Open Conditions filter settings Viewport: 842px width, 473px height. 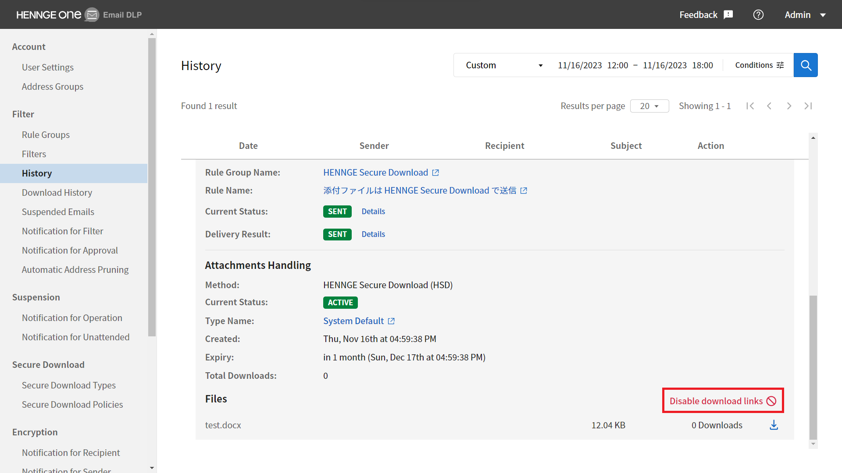click(x=759, y=65)
